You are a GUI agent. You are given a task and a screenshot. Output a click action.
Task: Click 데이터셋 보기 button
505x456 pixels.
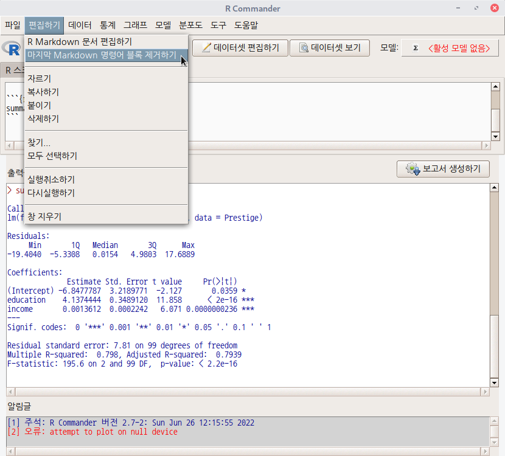(x=330, y=48)
